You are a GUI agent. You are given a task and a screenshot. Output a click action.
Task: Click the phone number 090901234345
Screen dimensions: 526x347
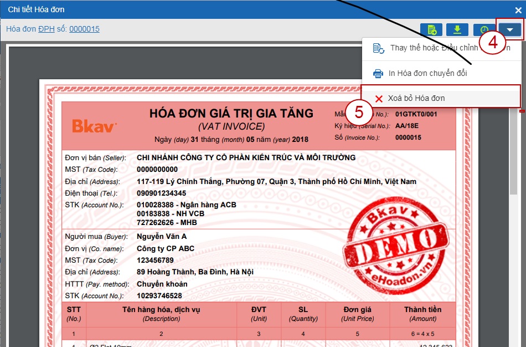click(x=161, y=193)
